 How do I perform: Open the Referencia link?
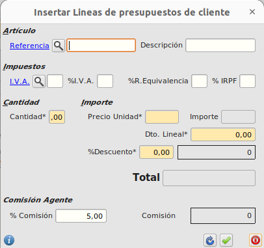tap(29, 46)
